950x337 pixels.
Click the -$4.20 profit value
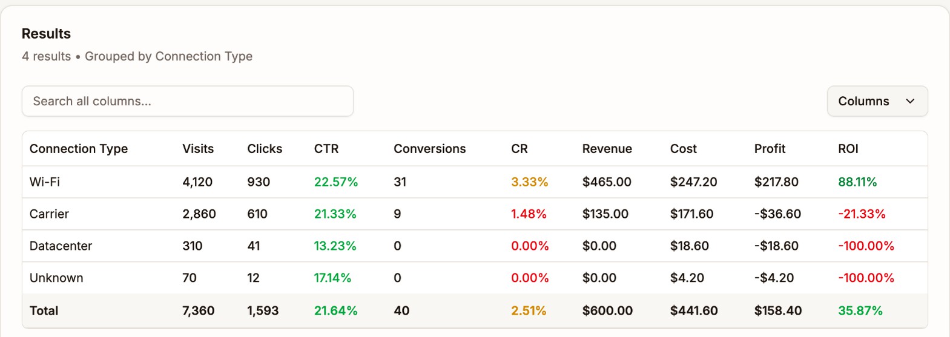coord(774,278)
